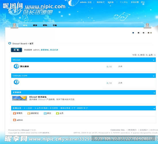Collapse the 在线会员 section
The image size is (158, 144).
tap(154, 108)
